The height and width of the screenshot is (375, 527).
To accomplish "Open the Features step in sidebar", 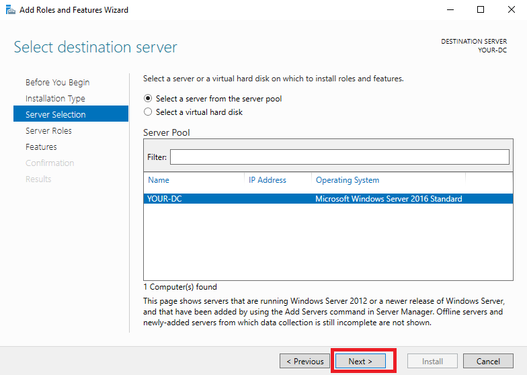I will (x=41, y=147).
